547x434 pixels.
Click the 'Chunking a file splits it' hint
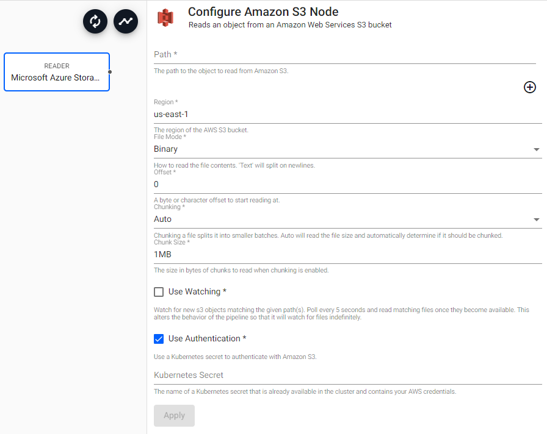[328, 235]
